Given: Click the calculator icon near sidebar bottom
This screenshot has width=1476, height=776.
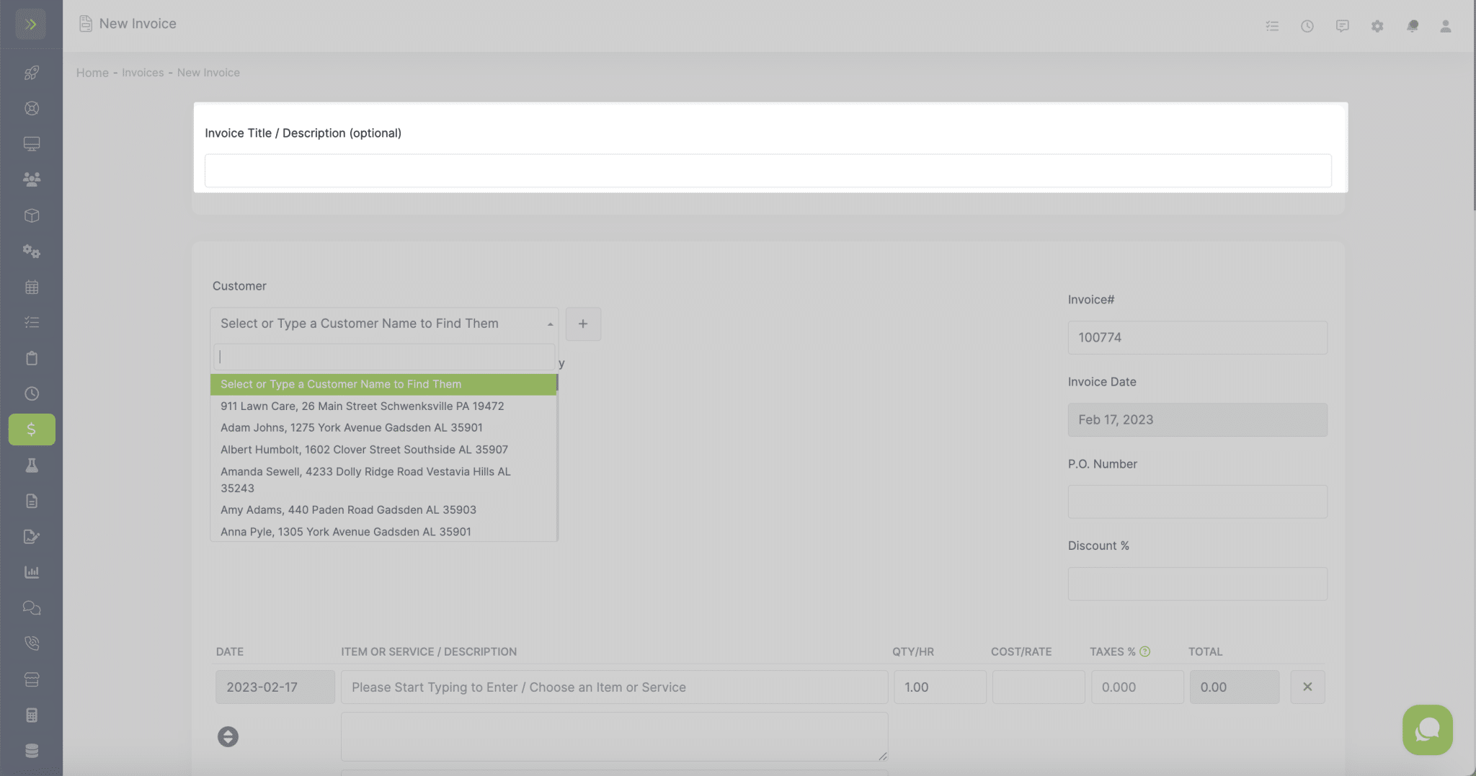Looking at the screenshot, I should tap(31, 714).
